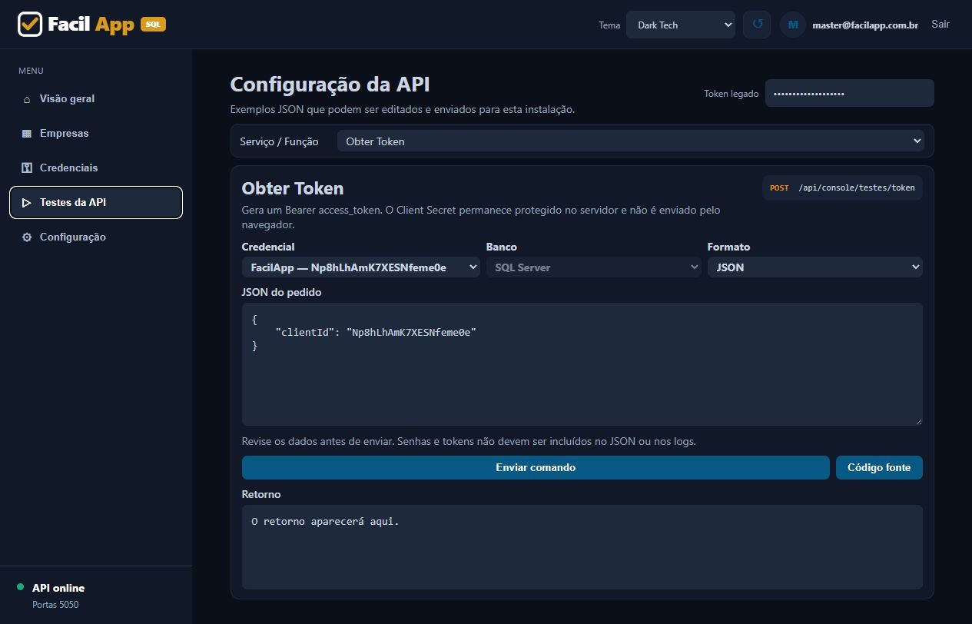Click the Revise os dados warning text
Image resolution: width=972 pixels, height=624 pixels.
[469, 442]
